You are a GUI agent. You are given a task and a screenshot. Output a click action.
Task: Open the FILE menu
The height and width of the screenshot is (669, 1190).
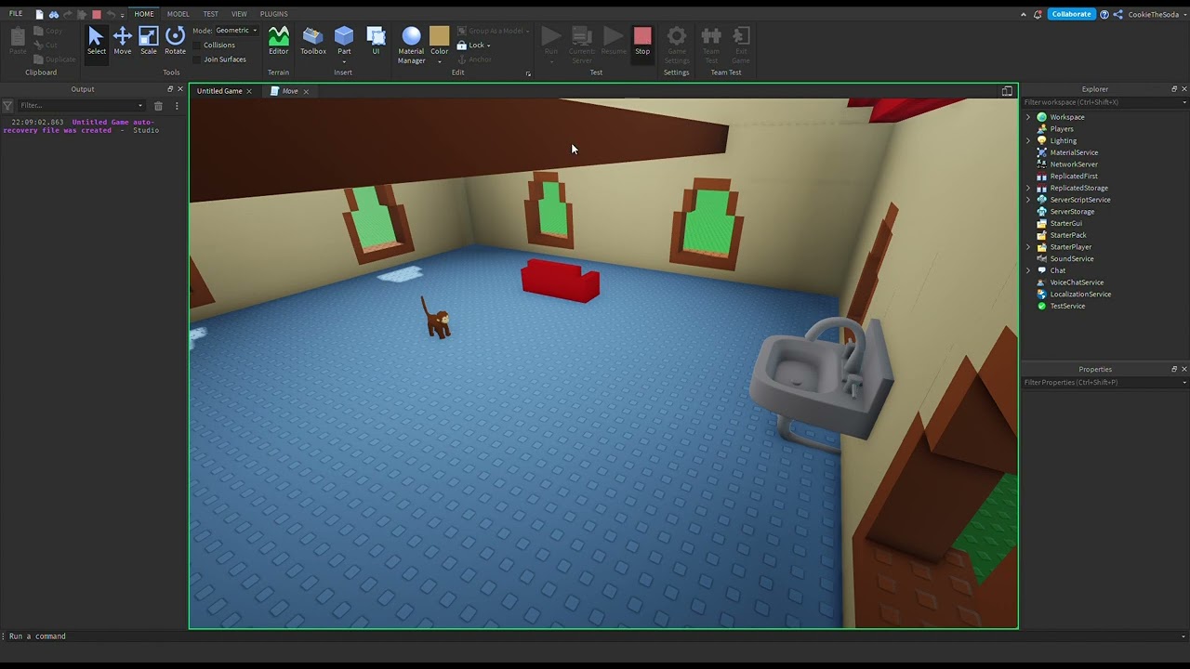(16, 14)
